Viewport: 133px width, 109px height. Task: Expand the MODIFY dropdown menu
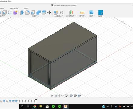tap(35, 16)
